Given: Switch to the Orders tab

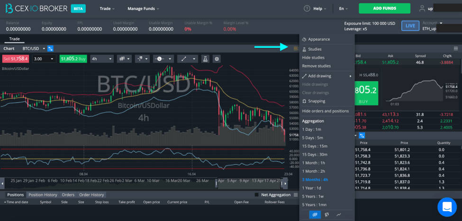Looking at the screenshot, I should coord(68,195).
